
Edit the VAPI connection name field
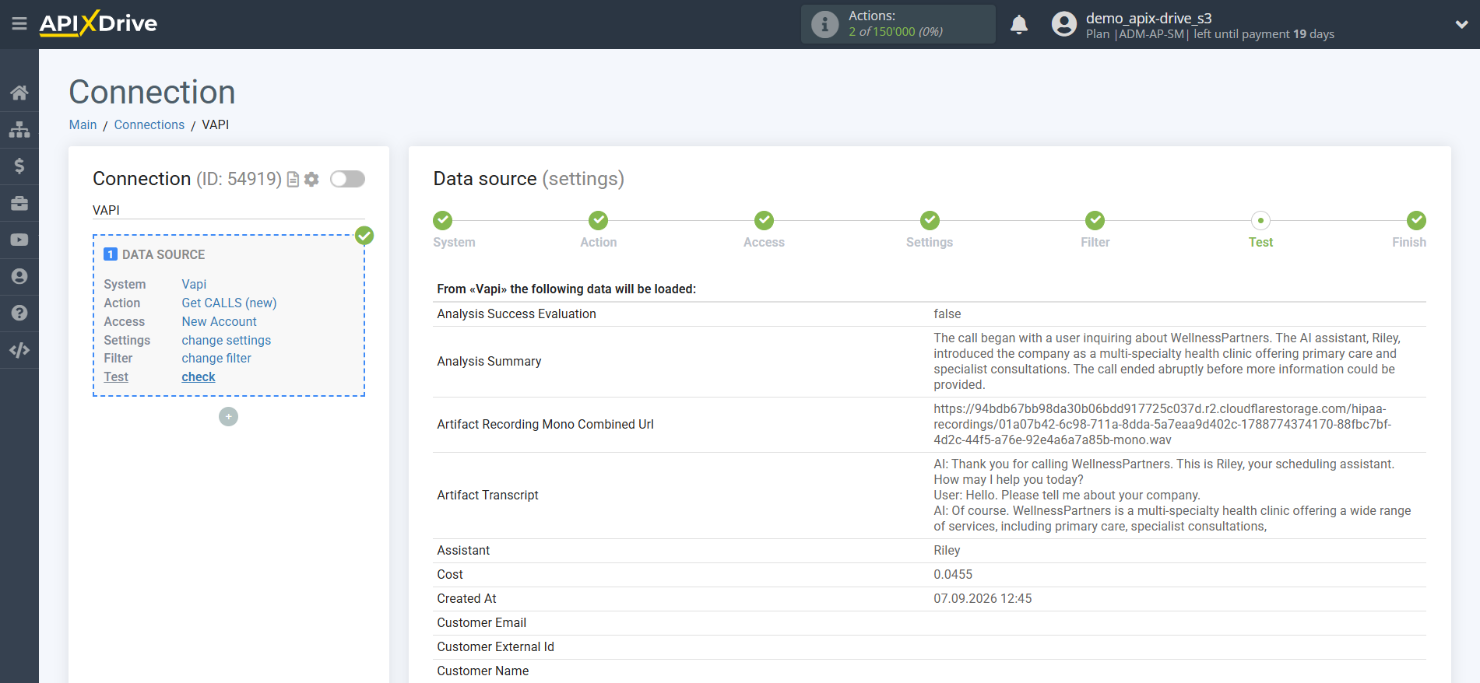point(228,210)
